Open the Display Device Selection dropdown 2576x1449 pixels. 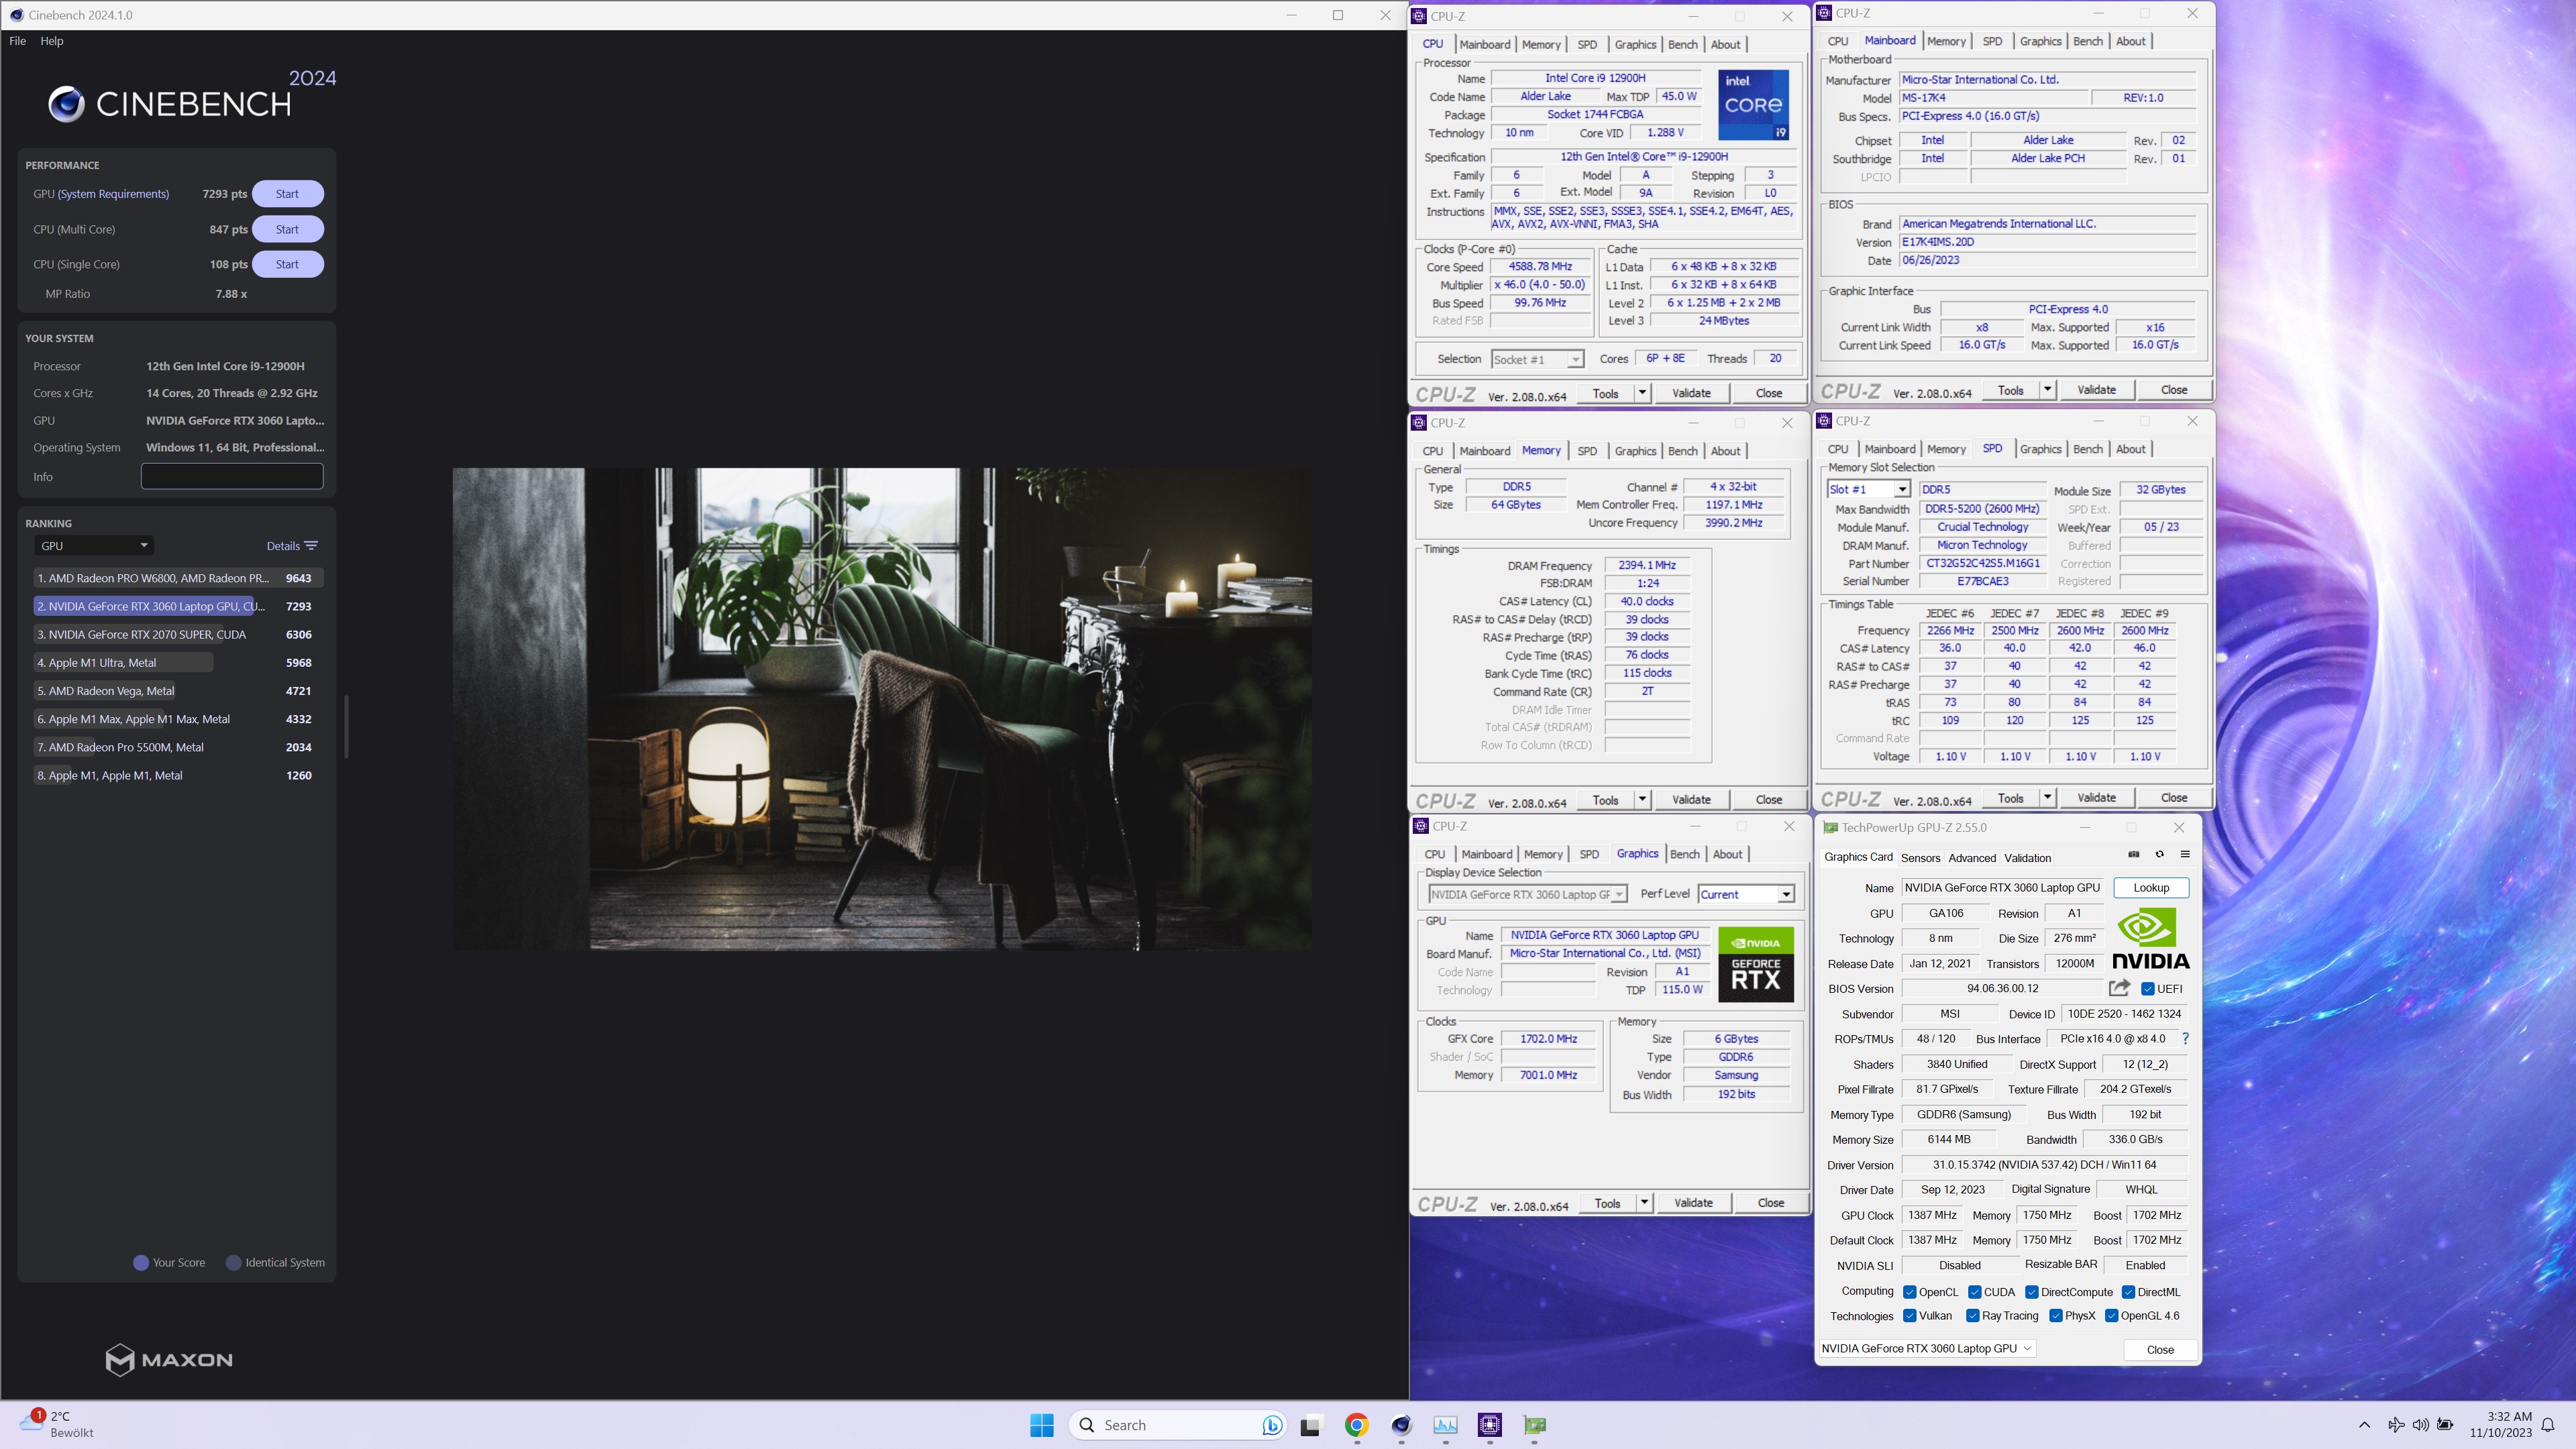[x=1527, y=894]
